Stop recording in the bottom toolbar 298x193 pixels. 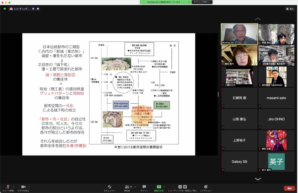point(185,187)
